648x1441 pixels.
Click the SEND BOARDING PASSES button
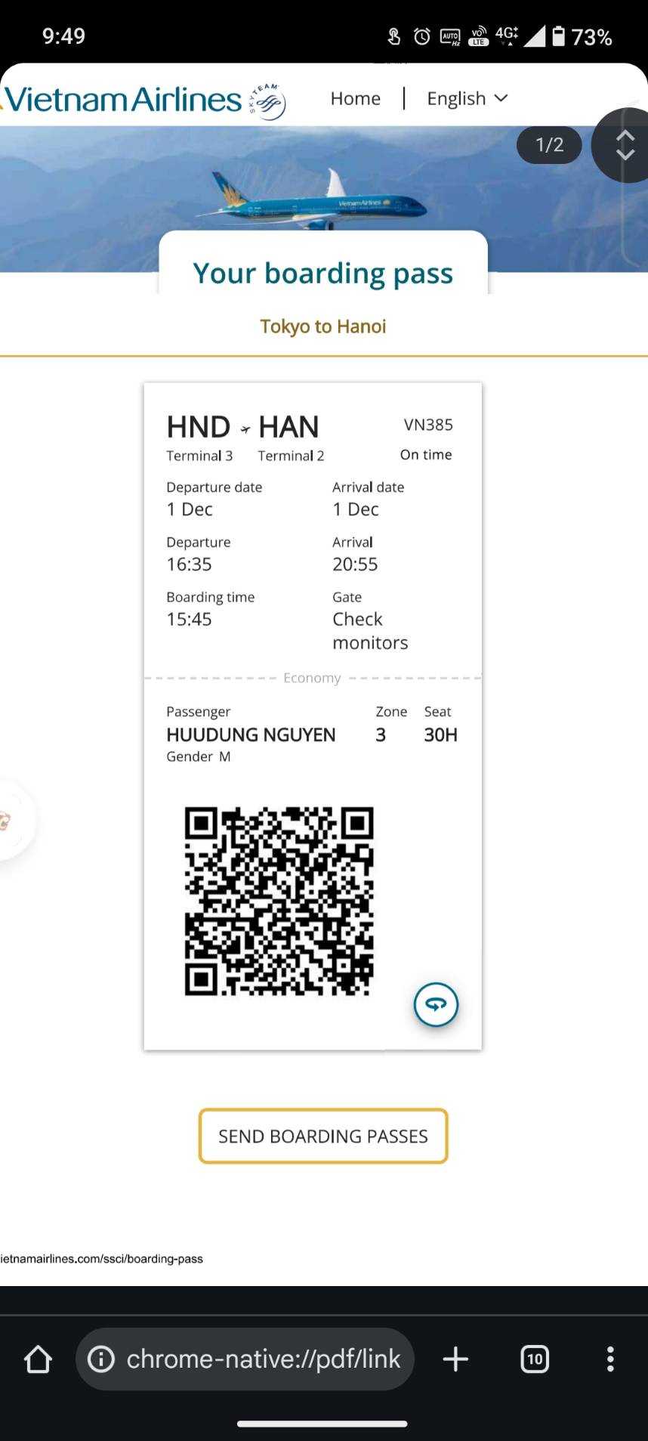323,1136
